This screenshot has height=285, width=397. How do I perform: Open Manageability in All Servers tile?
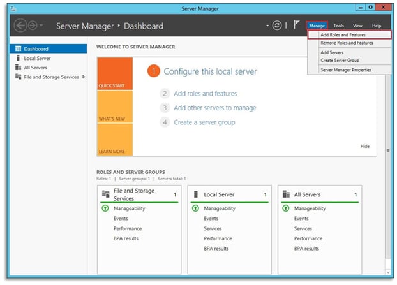[310, 208]
